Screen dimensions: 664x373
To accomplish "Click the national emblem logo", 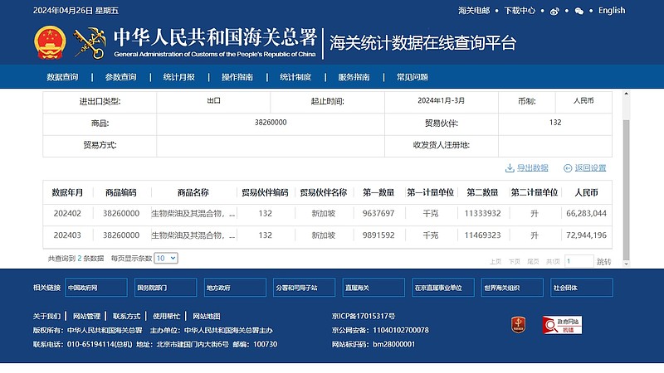I will (x=50, y=43).
